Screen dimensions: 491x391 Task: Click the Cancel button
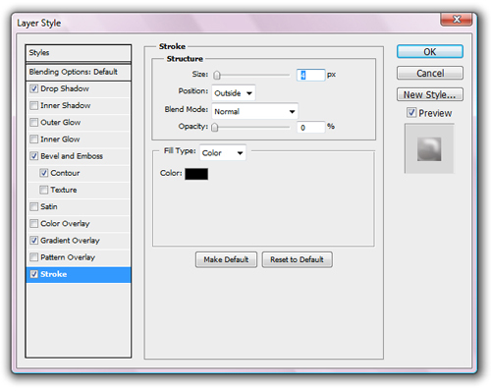[x=430, y=73]
